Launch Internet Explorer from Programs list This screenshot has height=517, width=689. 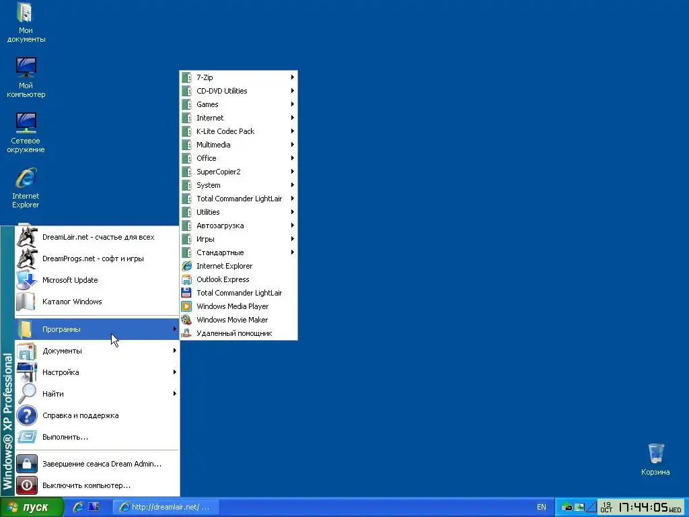pos(239,266)
